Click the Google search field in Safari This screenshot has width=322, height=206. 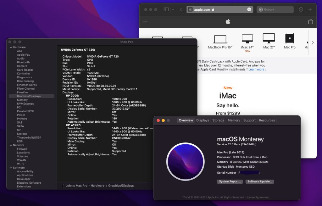275,9
